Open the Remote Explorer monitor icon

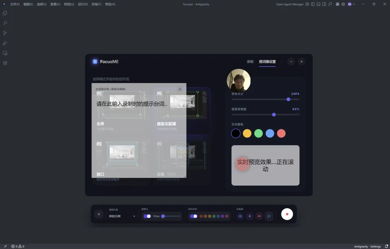coord(5,53)
